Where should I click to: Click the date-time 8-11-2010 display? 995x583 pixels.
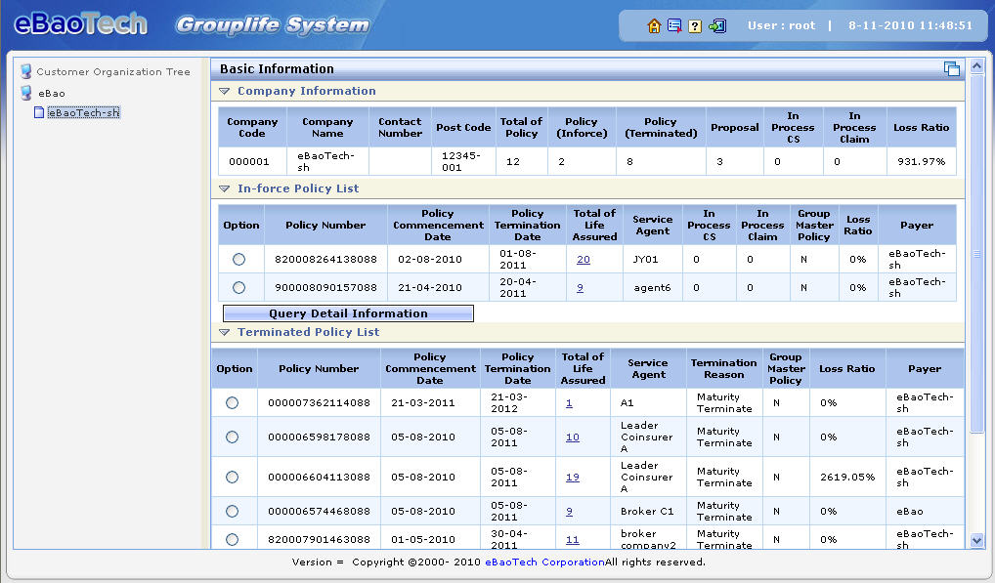[x=911, y=26]
